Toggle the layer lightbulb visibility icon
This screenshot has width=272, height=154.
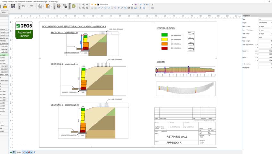pyautogui.click(x=92, y=4)
